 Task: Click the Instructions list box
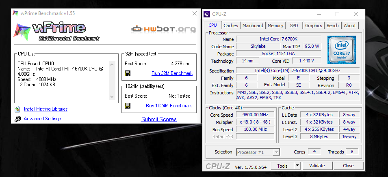tap(298, 95)
